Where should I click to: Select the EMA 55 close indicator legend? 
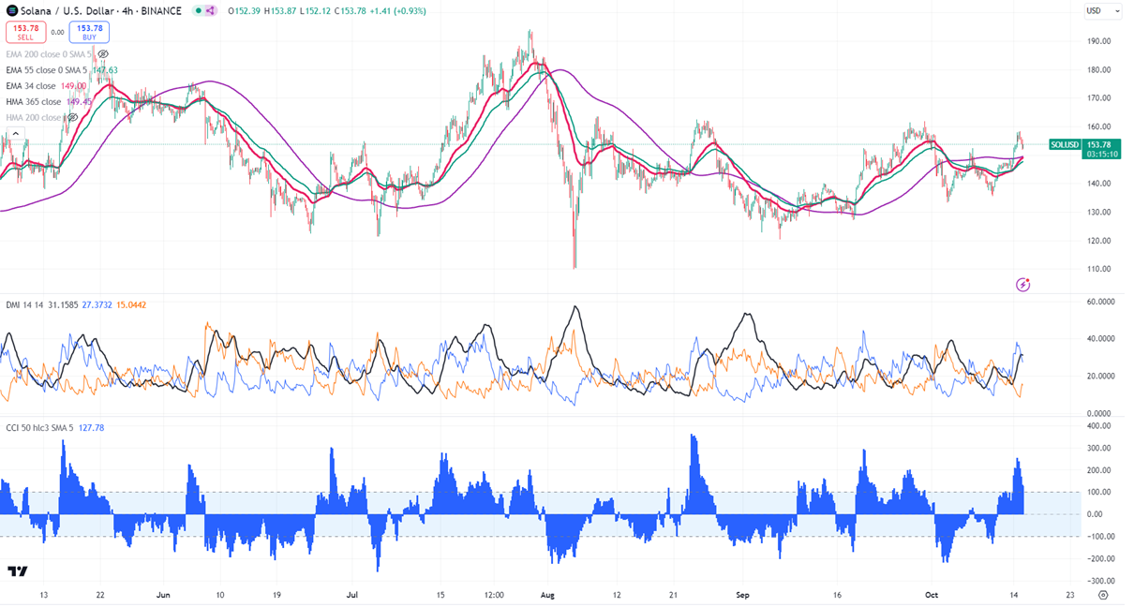pos(47,70)
